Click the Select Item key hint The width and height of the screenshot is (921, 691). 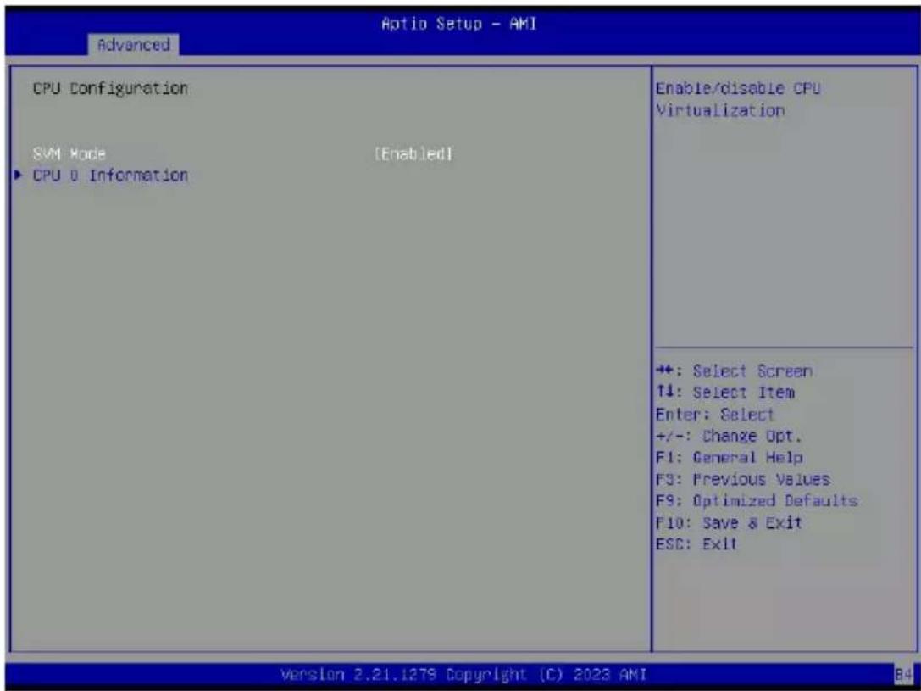725,393
